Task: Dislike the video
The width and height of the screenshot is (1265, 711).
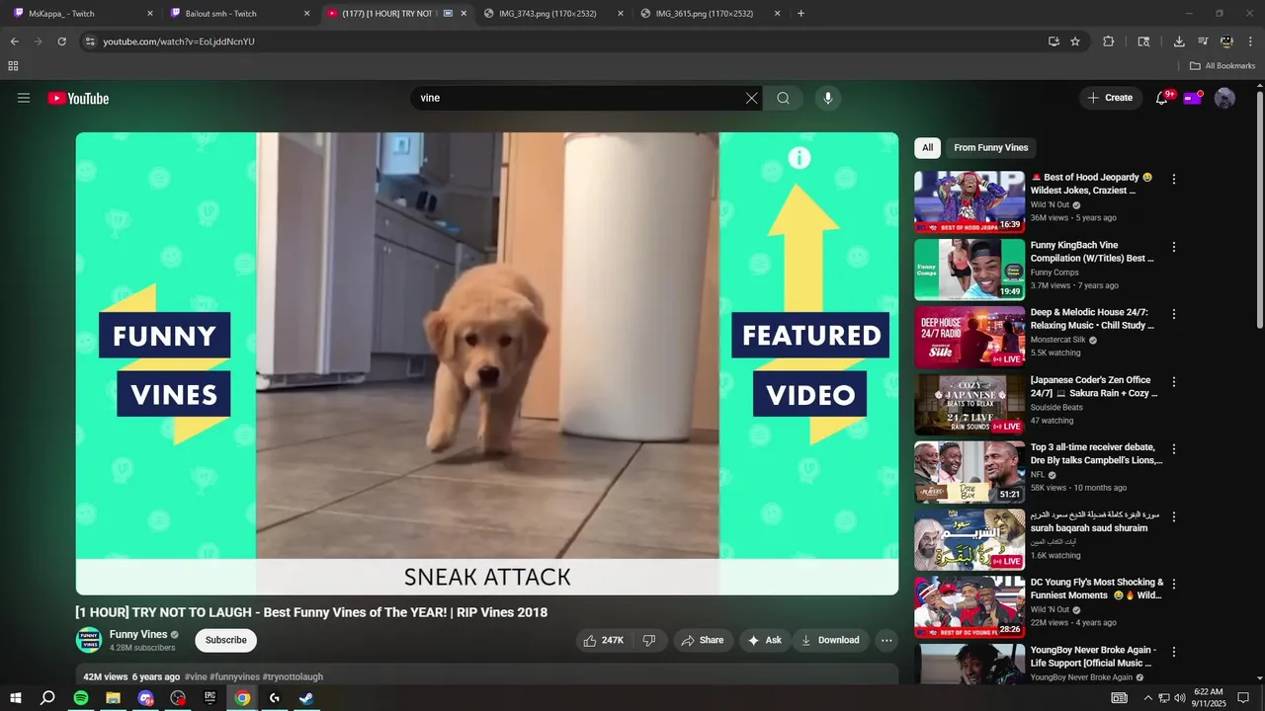Action: [x=649, y=640]
